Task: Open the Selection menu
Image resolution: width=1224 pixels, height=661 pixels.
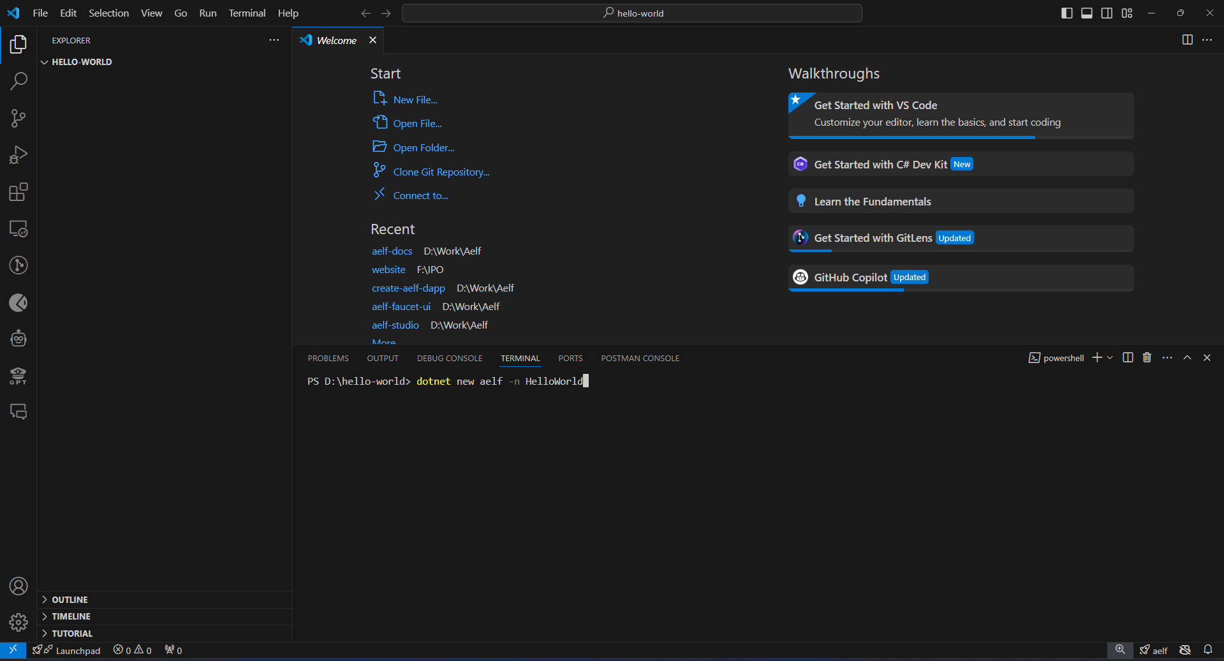Action: 108,13
